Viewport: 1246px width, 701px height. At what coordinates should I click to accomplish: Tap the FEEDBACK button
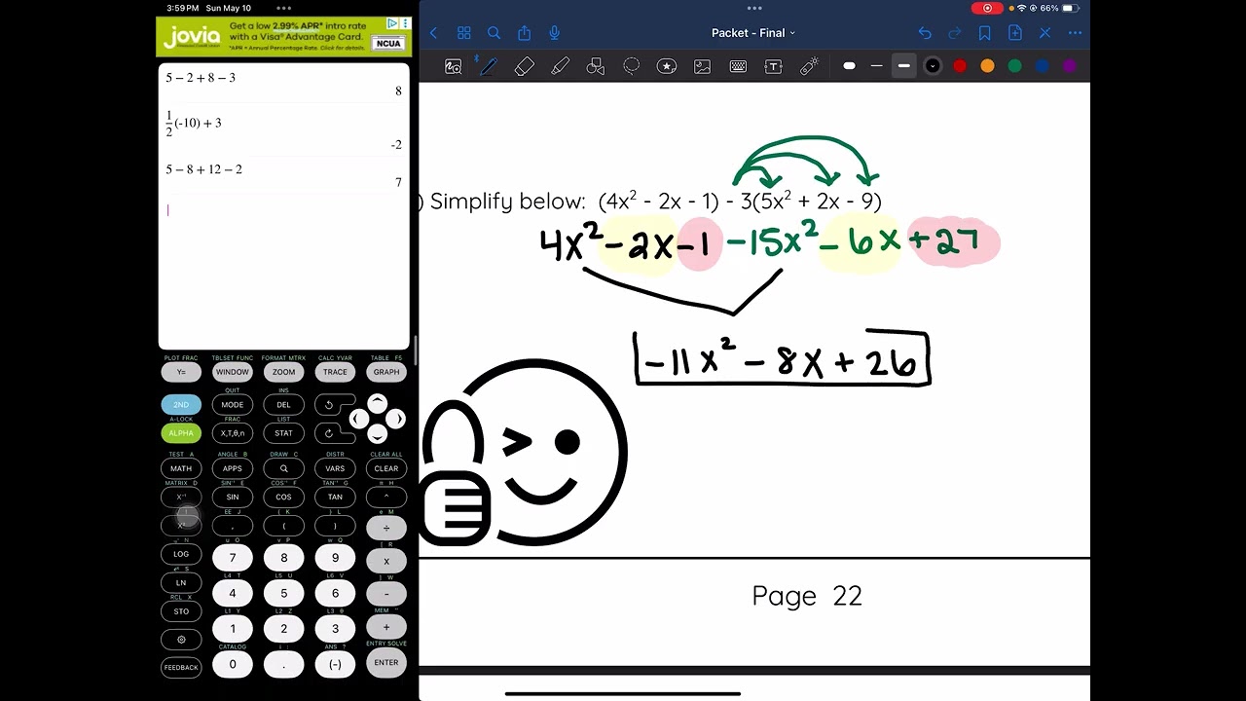pyautogui.click(x=181, y=668)
